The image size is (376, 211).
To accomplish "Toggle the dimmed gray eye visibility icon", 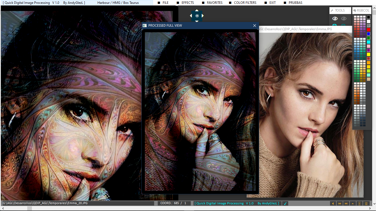I will coord(344,19).
